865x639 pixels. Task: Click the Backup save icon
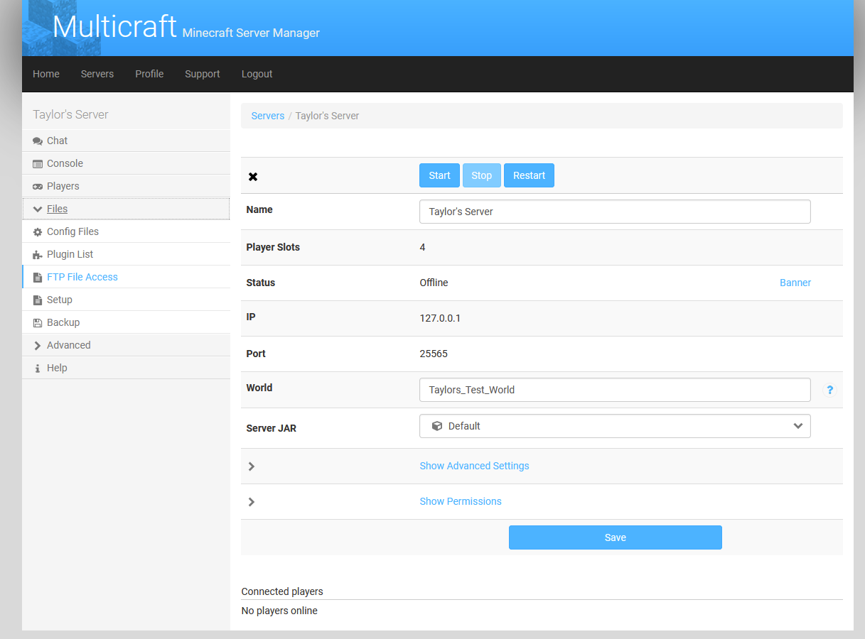point(37,322)
